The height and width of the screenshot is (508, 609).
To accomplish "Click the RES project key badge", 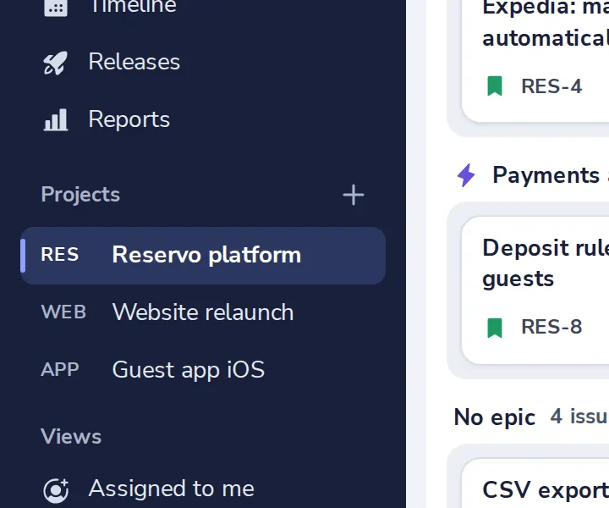I will (x=60, y=255).
